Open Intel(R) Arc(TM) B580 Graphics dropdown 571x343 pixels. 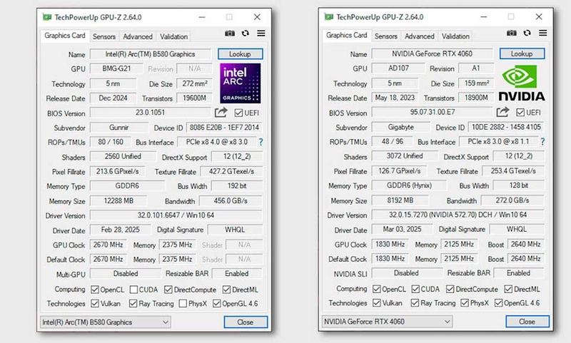(105, 322)
